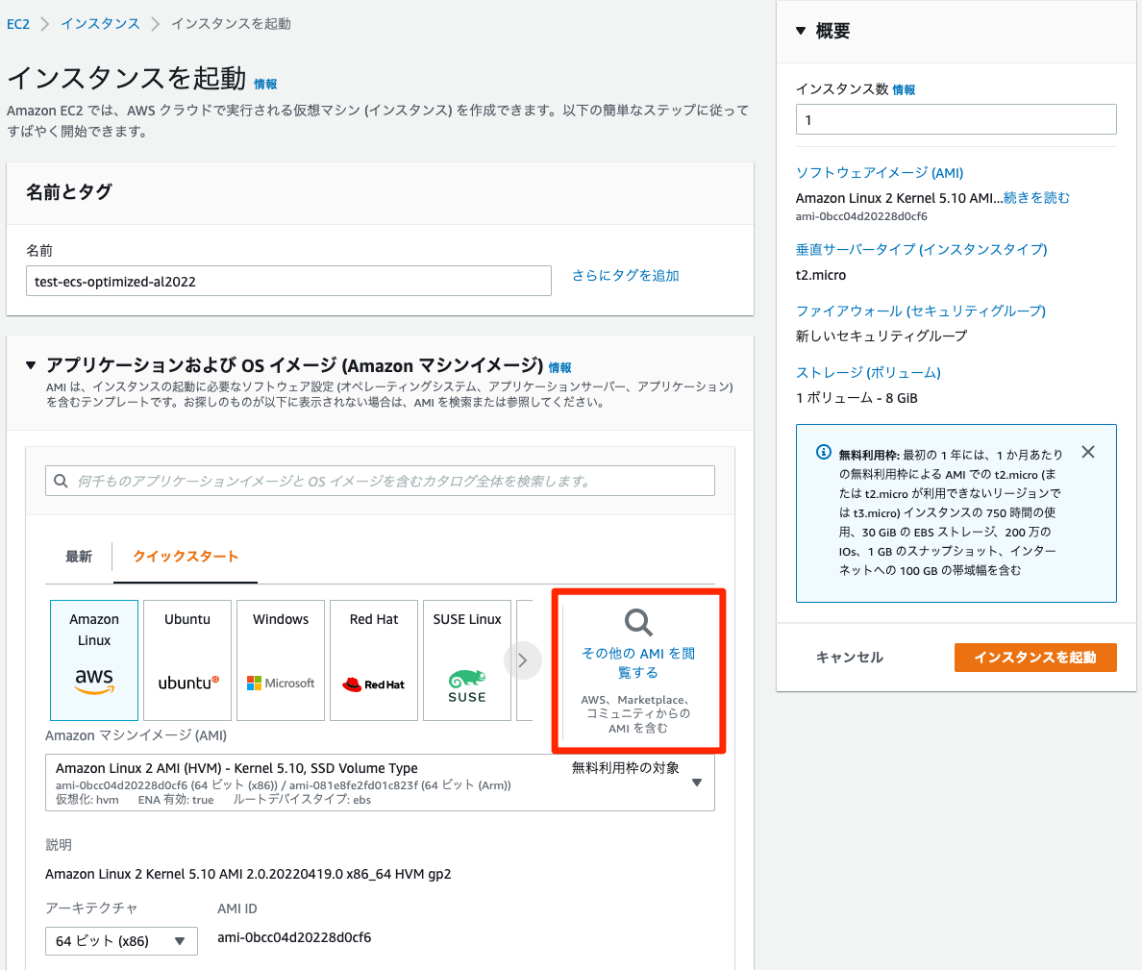The image size is (1142, 970).
Task: Switch to the 最新 tab
Action: coord(78,556)
